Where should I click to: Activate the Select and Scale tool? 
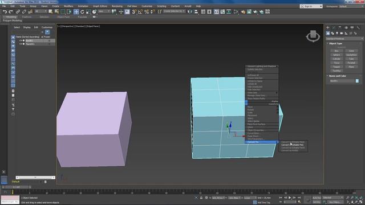click(88, 11)
